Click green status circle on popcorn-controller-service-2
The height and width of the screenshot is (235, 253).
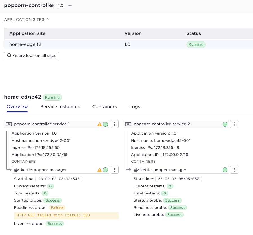click(225, 124)
